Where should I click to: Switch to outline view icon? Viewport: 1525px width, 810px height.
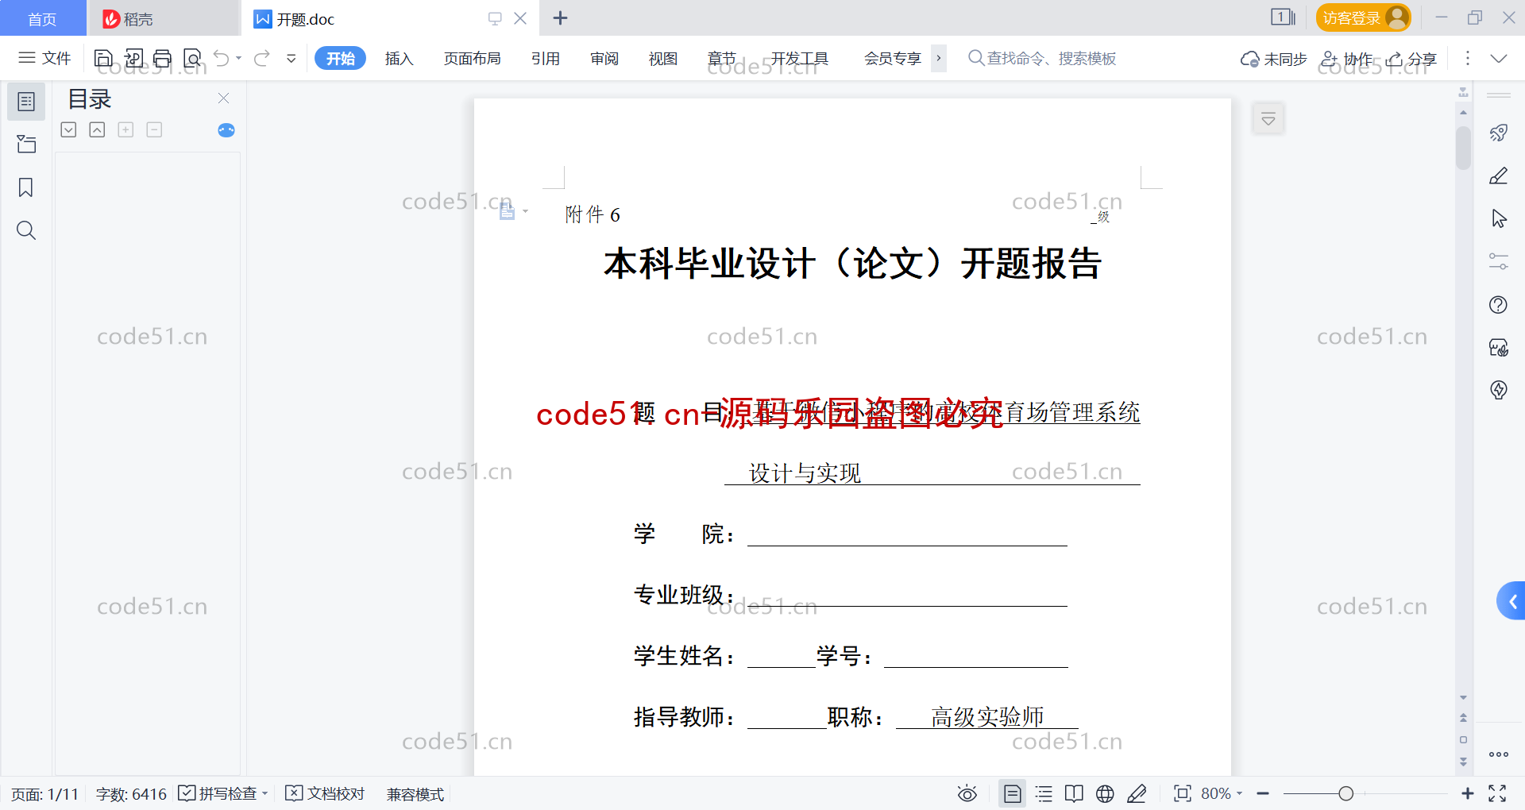click(x=1044, y=793)
